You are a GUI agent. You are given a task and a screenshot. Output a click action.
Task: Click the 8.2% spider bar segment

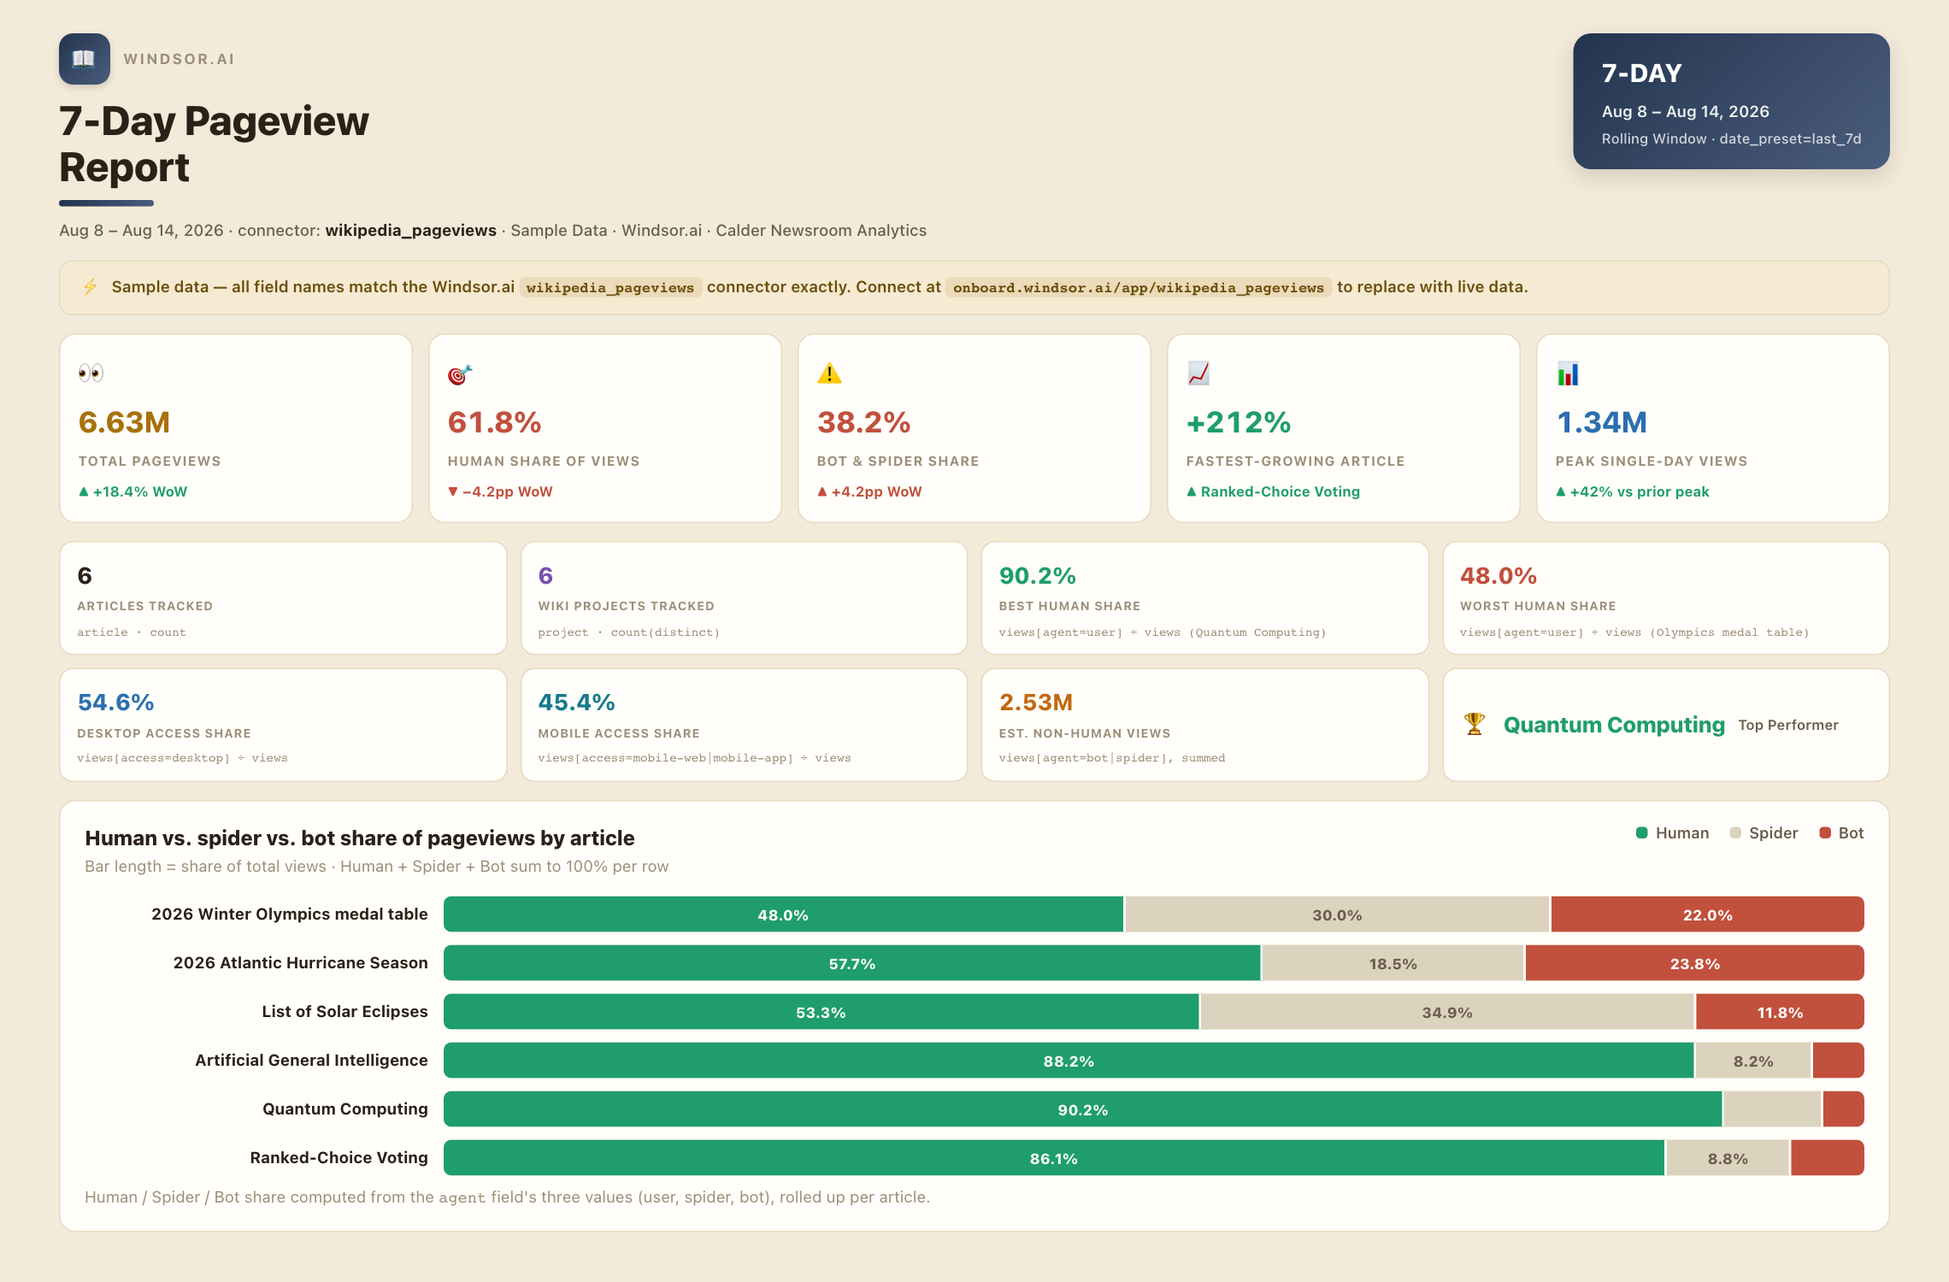pos(1753,1061)
